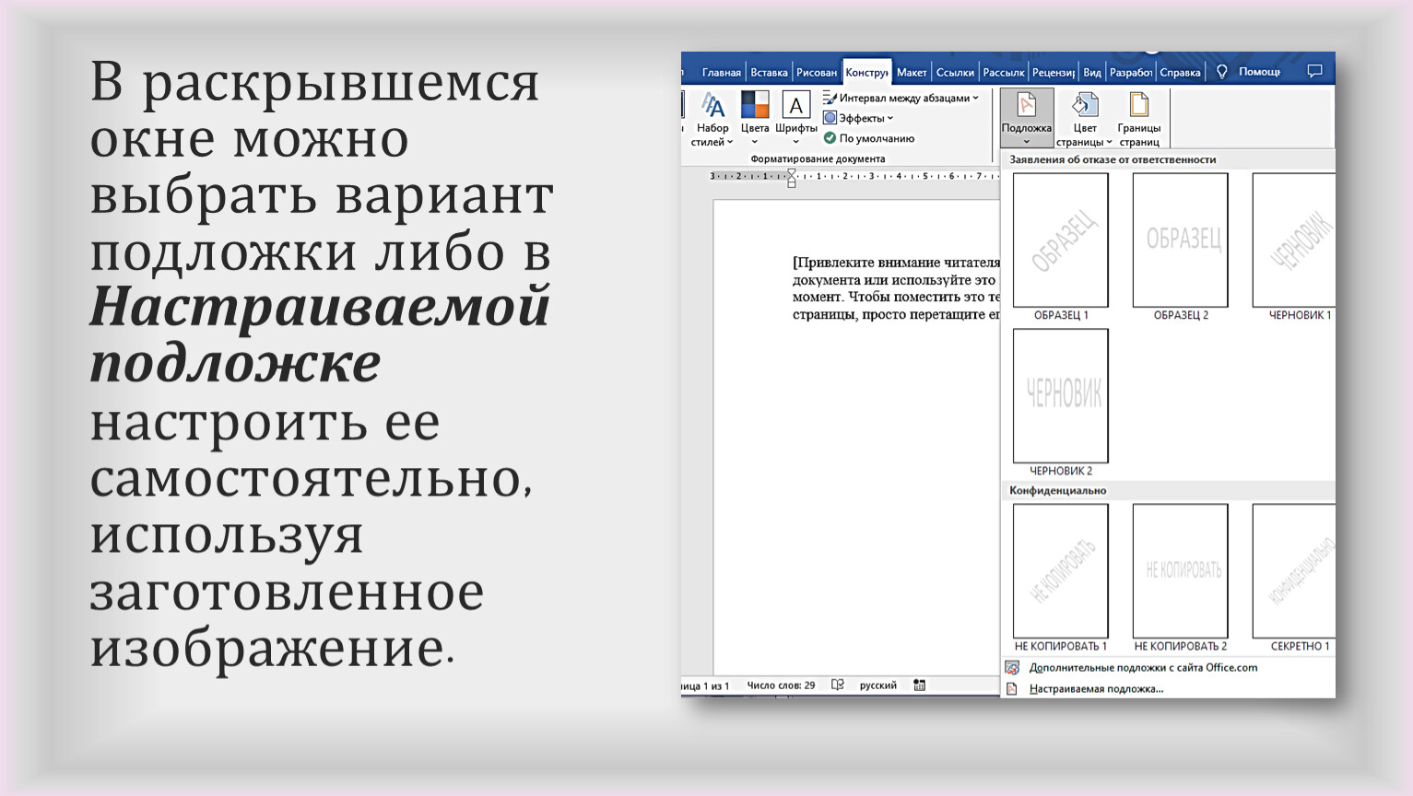This screenshot has width=1413, height=796.
Task: Click inside the document placeholder text
Action: tap(896, 288)
